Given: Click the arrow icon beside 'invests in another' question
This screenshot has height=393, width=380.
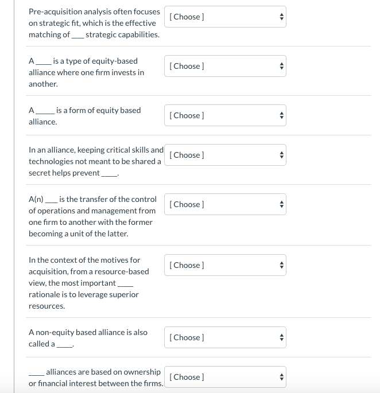Looking at the screenshot, I should coord(281,66).
